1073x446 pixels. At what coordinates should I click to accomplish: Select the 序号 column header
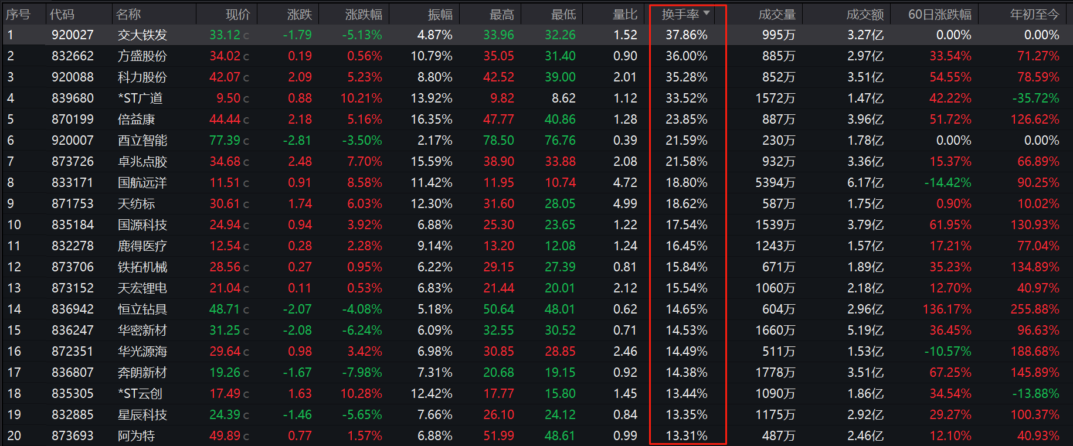[x=18, y=14]
